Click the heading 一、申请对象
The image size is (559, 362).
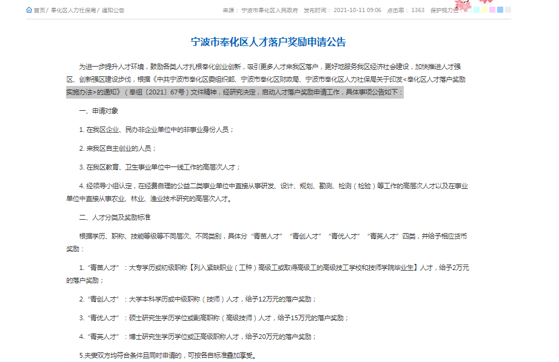click(x=98, y=111)
